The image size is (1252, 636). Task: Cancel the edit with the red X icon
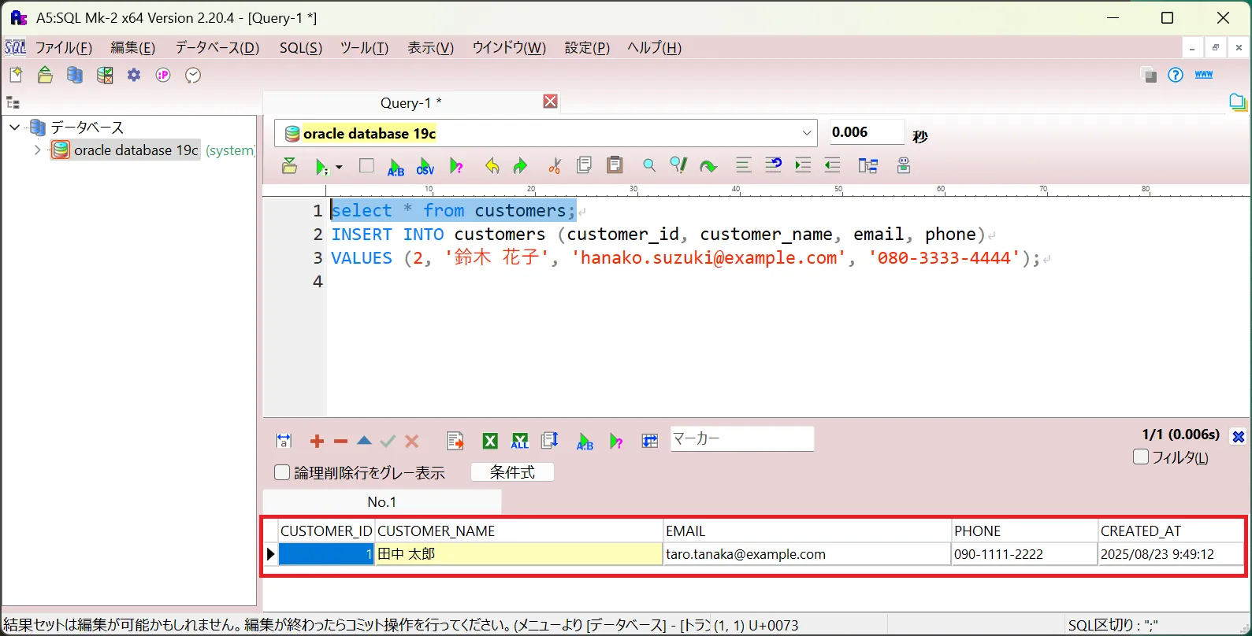(411, 442)
